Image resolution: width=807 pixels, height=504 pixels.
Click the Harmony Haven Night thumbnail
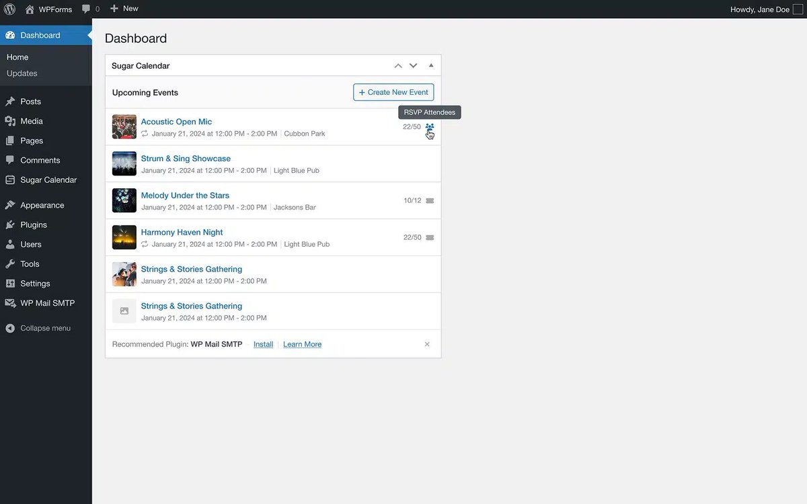click(124, 238)
